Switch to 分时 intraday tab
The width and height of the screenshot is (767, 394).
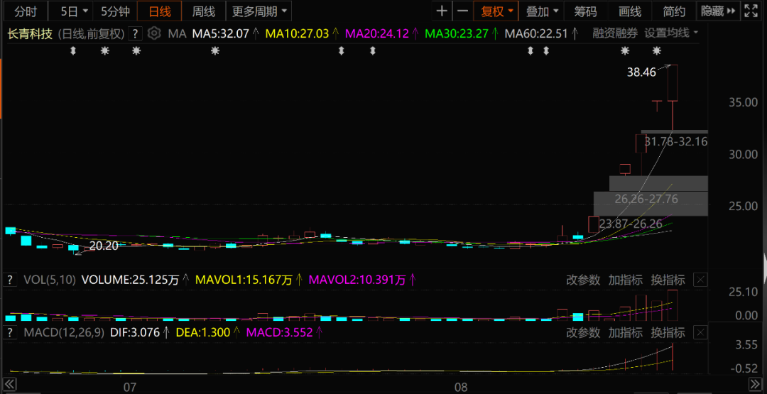[x=26, y=11]
